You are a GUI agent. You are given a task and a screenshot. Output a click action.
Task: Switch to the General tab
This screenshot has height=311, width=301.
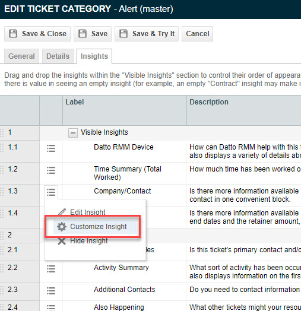(x=21, y=56)
